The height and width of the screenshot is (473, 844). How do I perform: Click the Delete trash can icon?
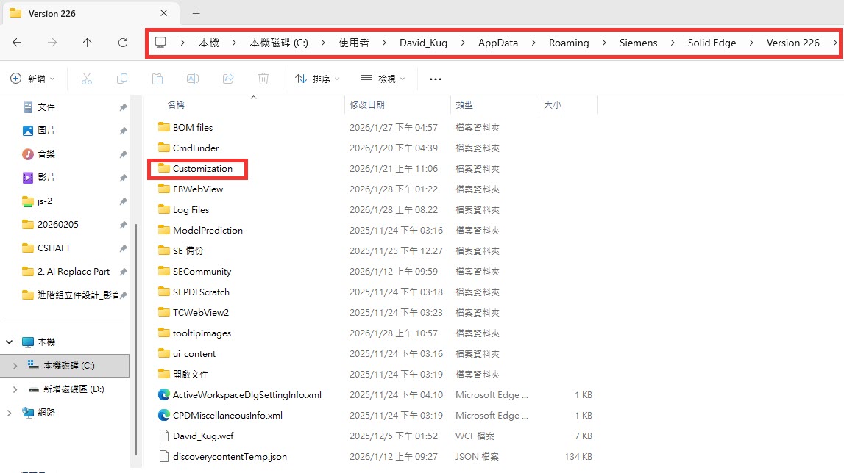[263, 79]
